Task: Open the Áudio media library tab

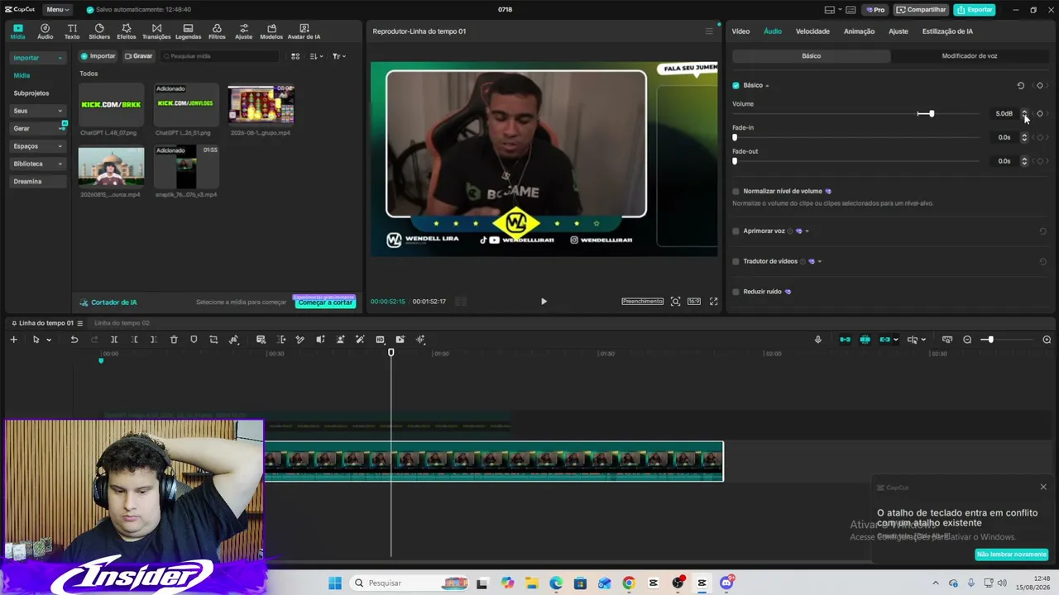Action: [45, 31]
